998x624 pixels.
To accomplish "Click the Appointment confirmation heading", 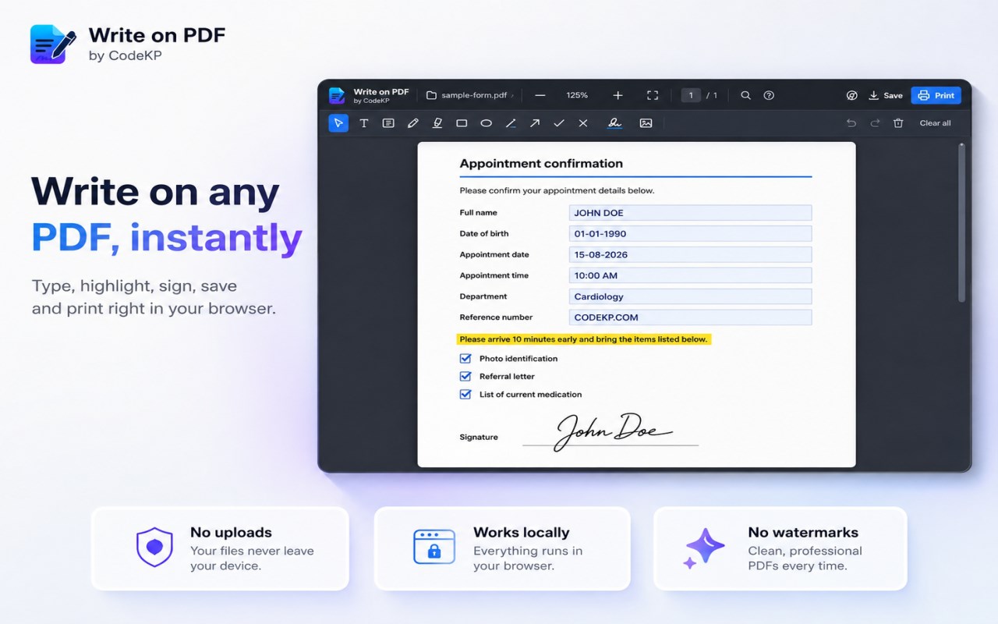I will [541, 164].
